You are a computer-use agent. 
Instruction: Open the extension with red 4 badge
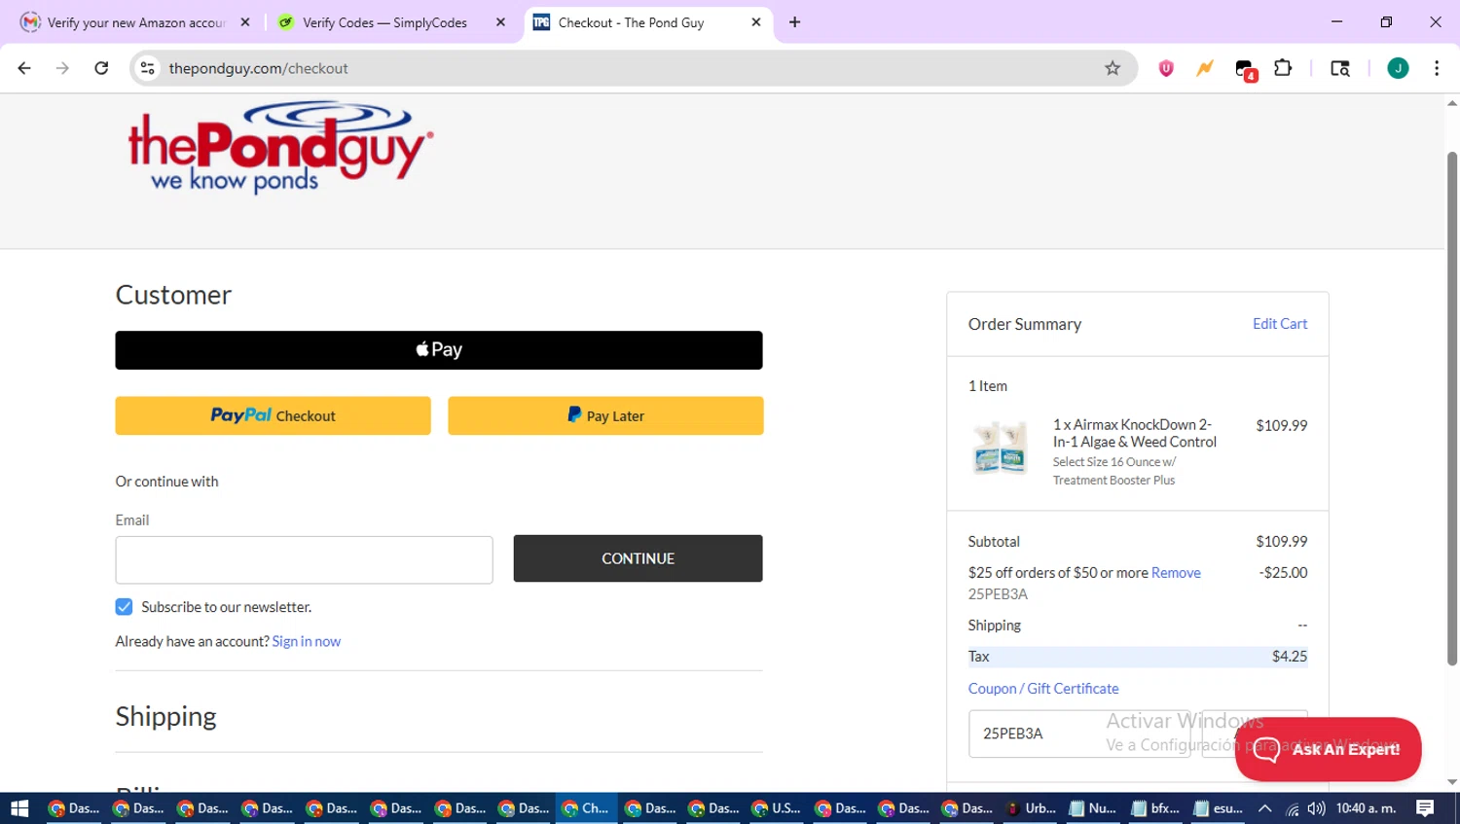[1245, 69]
